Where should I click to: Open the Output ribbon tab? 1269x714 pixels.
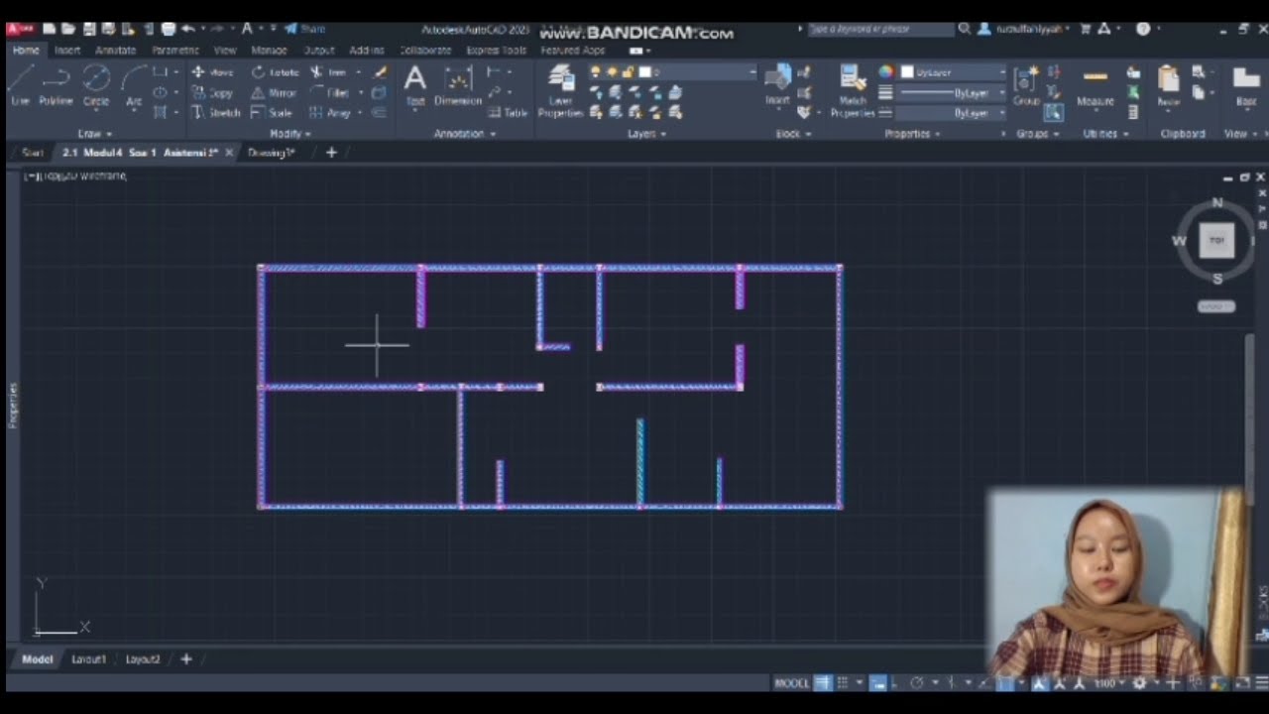coord(318,51)
